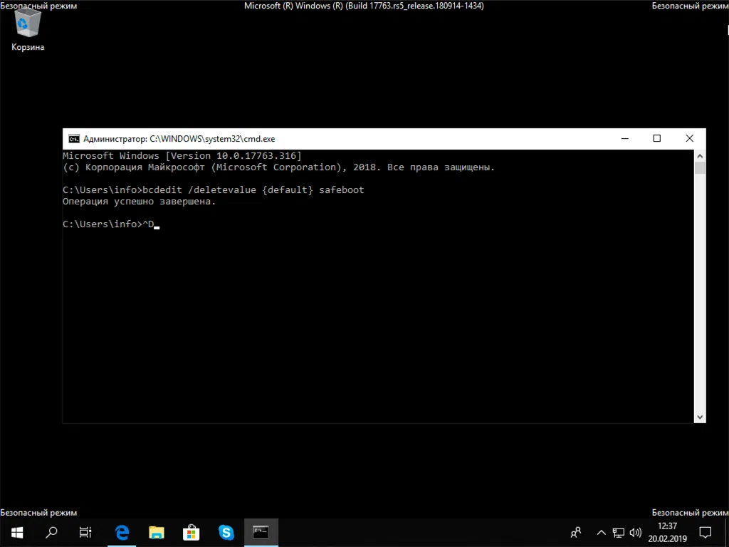
Task: Open Windows Search with the magnifier icon
Action: coord(51,532)
